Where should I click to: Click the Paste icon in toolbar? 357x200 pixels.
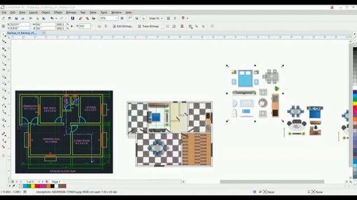pos(44,18)
